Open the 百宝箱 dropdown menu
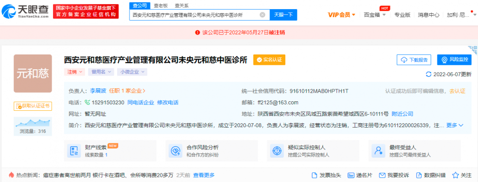The image size is (478, 182). tap(375, 15)
